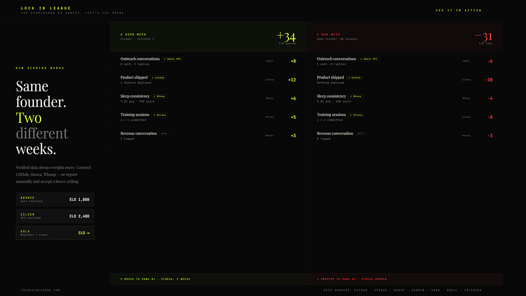Open the SEE IT IN ACTION link

point(458,10)
